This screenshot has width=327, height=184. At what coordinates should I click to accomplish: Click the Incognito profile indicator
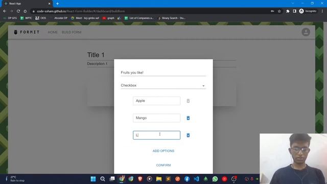308,11
